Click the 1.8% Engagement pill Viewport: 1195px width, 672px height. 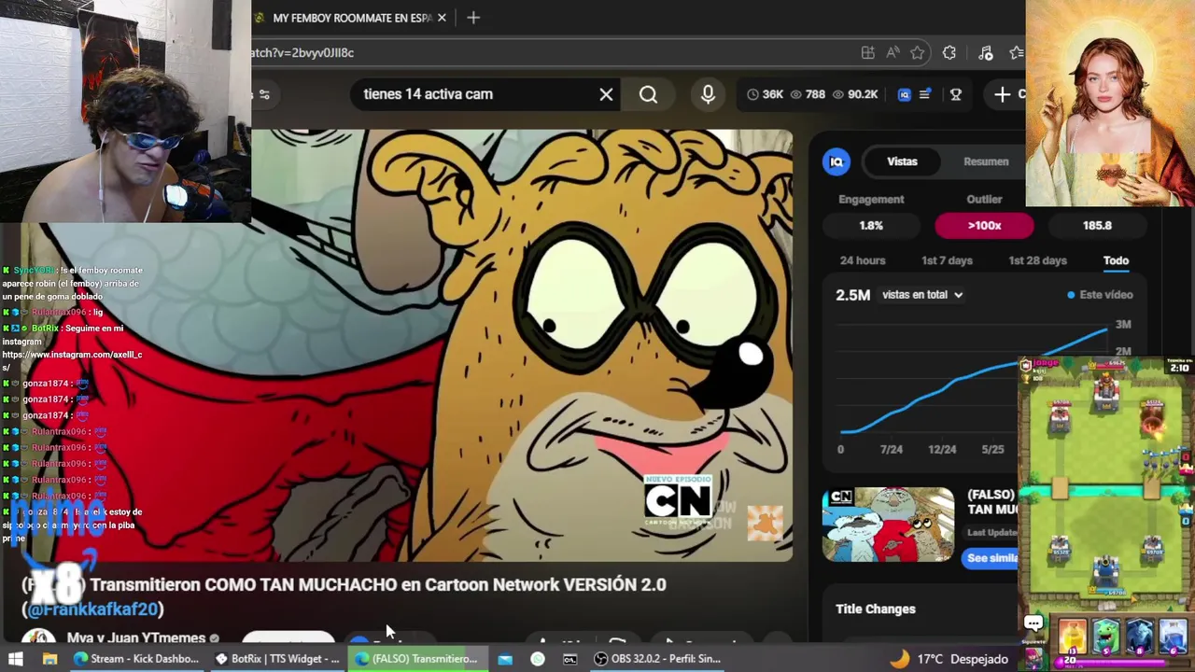click(871, 226)
